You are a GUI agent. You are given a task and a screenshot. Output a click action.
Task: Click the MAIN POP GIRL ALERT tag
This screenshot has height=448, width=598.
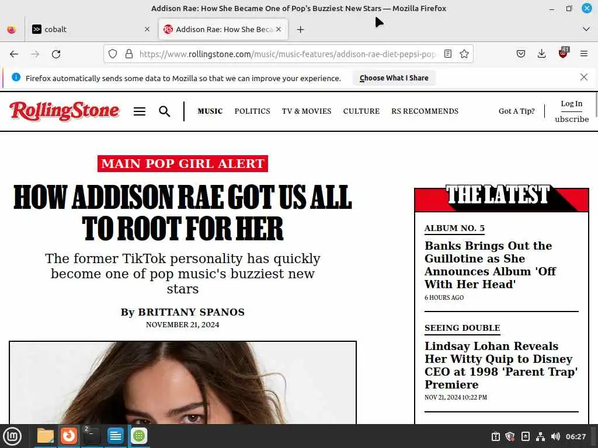[183, 163]
